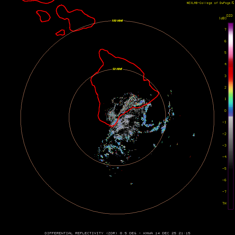Click the colorbar value -4 label

(224, 157)
